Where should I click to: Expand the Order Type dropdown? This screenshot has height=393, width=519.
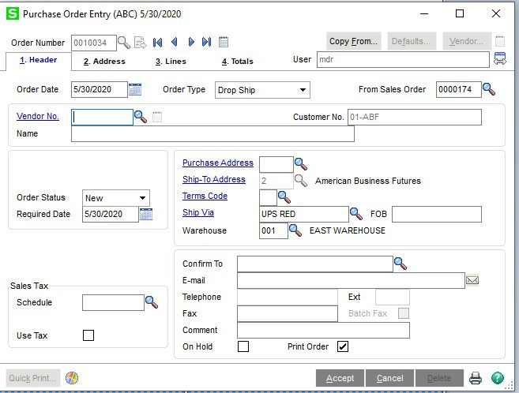[303, 90]
